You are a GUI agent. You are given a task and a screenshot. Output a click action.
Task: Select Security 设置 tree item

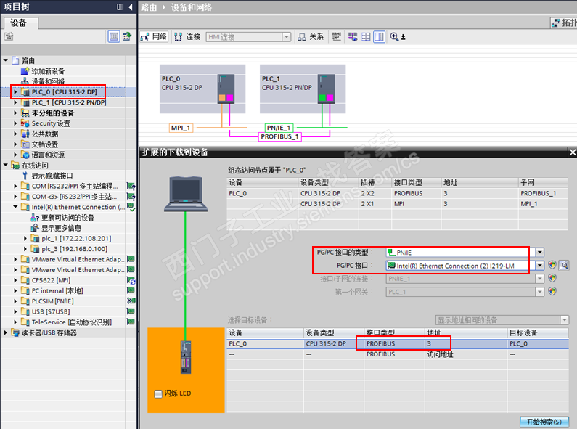(x=51, y=123)
